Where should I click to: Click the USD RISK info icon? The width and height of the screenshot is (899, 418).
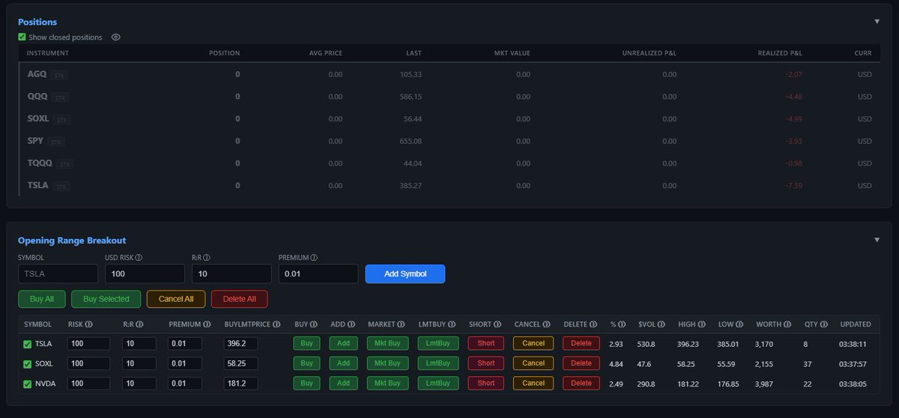tap(139, 258)
